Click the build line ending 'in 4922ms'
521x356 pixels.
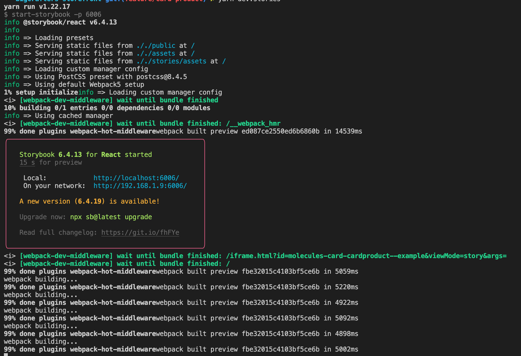[x=181, y=303]
